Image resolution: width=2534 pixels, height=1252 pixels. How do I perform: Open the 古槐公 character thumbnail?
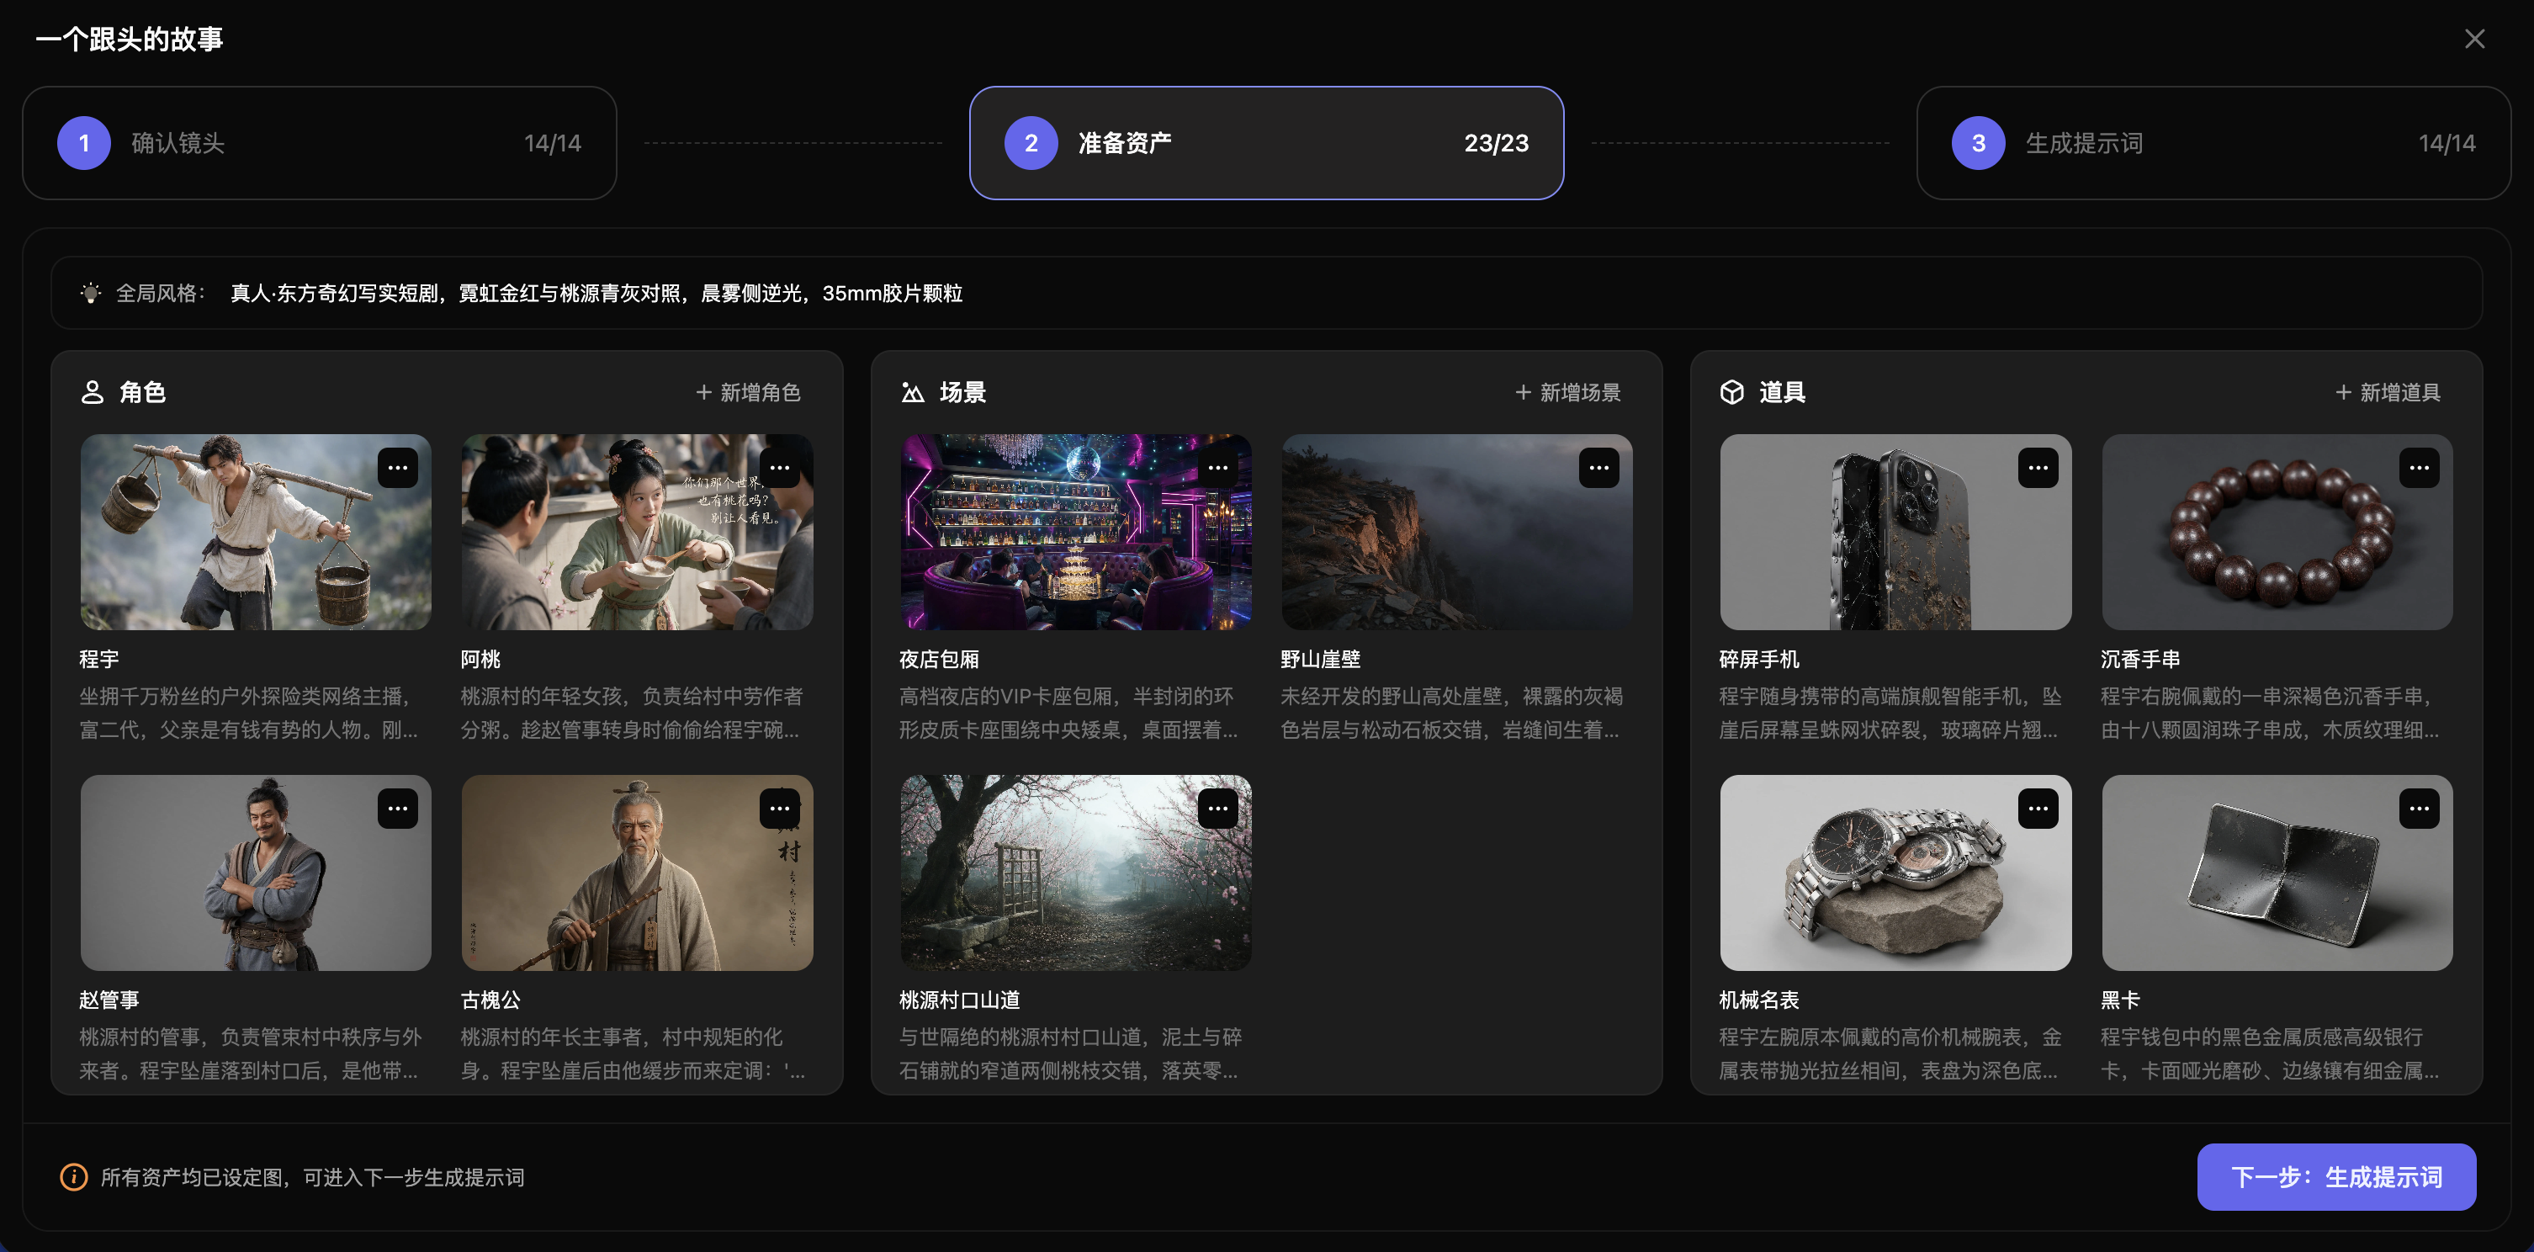[x=638, y=873]
